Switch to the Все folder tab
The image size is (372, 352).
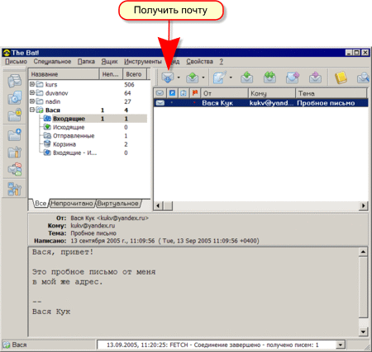click(41, 204)
